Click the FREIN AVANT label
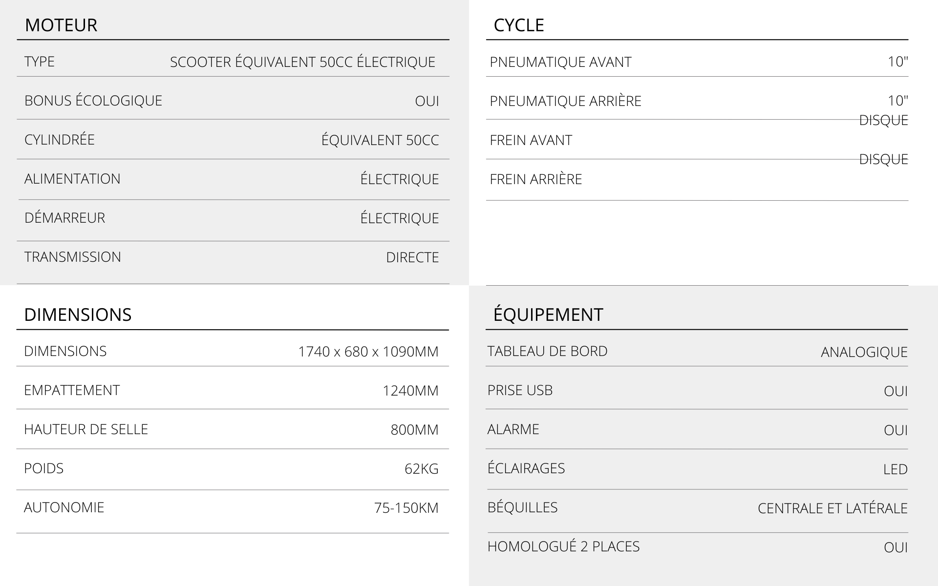 click(531, 140)
